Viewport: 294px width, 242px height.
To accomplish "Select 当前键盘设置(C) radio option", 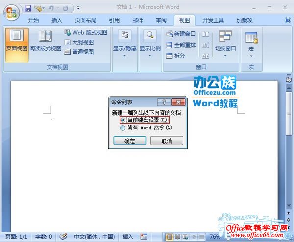I will tap(144, 120).
